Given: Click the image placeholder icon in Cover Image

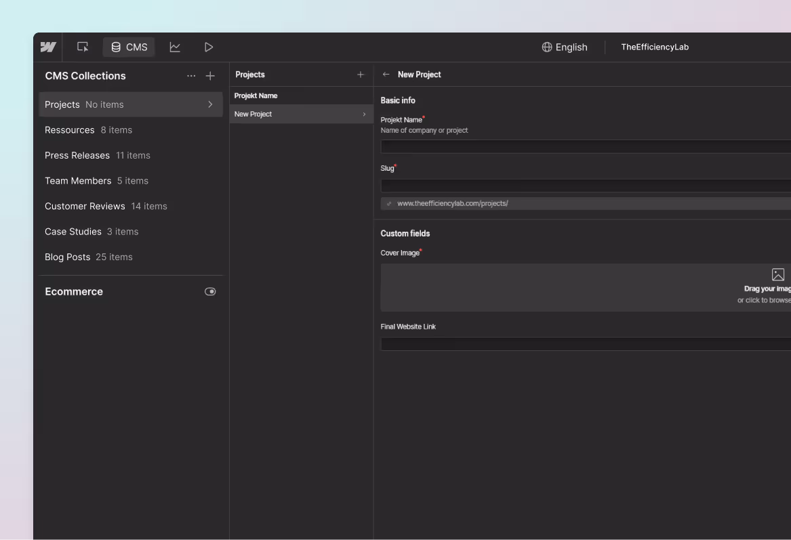Looking at the screenshot, I should pos(777,274).
